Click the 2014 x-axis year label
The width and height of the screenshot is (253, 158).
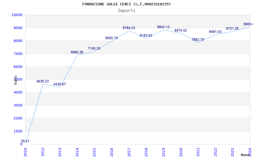[x=77, y=152]
